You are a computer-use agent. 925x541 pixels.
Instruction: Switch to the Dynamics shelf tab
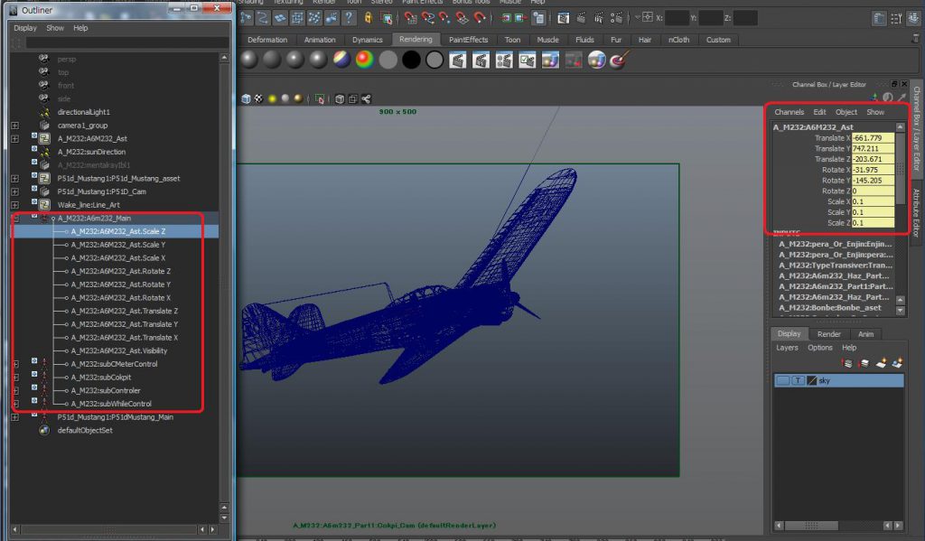(367, 40)
